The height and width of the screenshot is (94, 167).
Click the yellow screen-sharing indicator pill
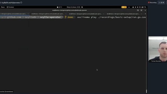pyautogui.click(x=124, y=7)
